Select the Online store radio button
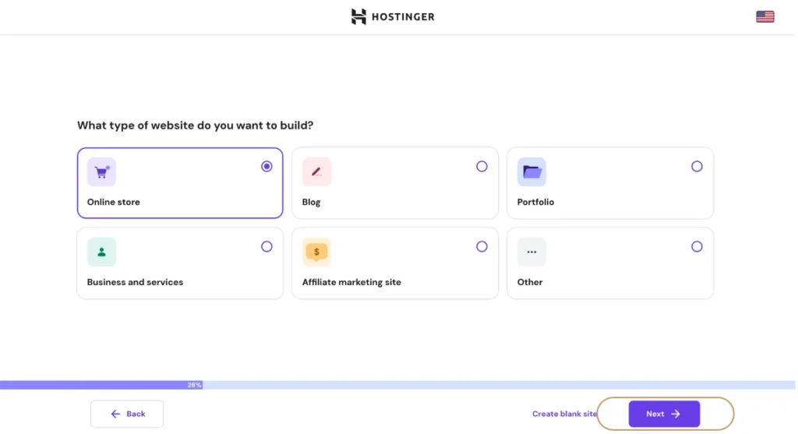This screenshot has height=434, width=798. click(x=267, y=167)
